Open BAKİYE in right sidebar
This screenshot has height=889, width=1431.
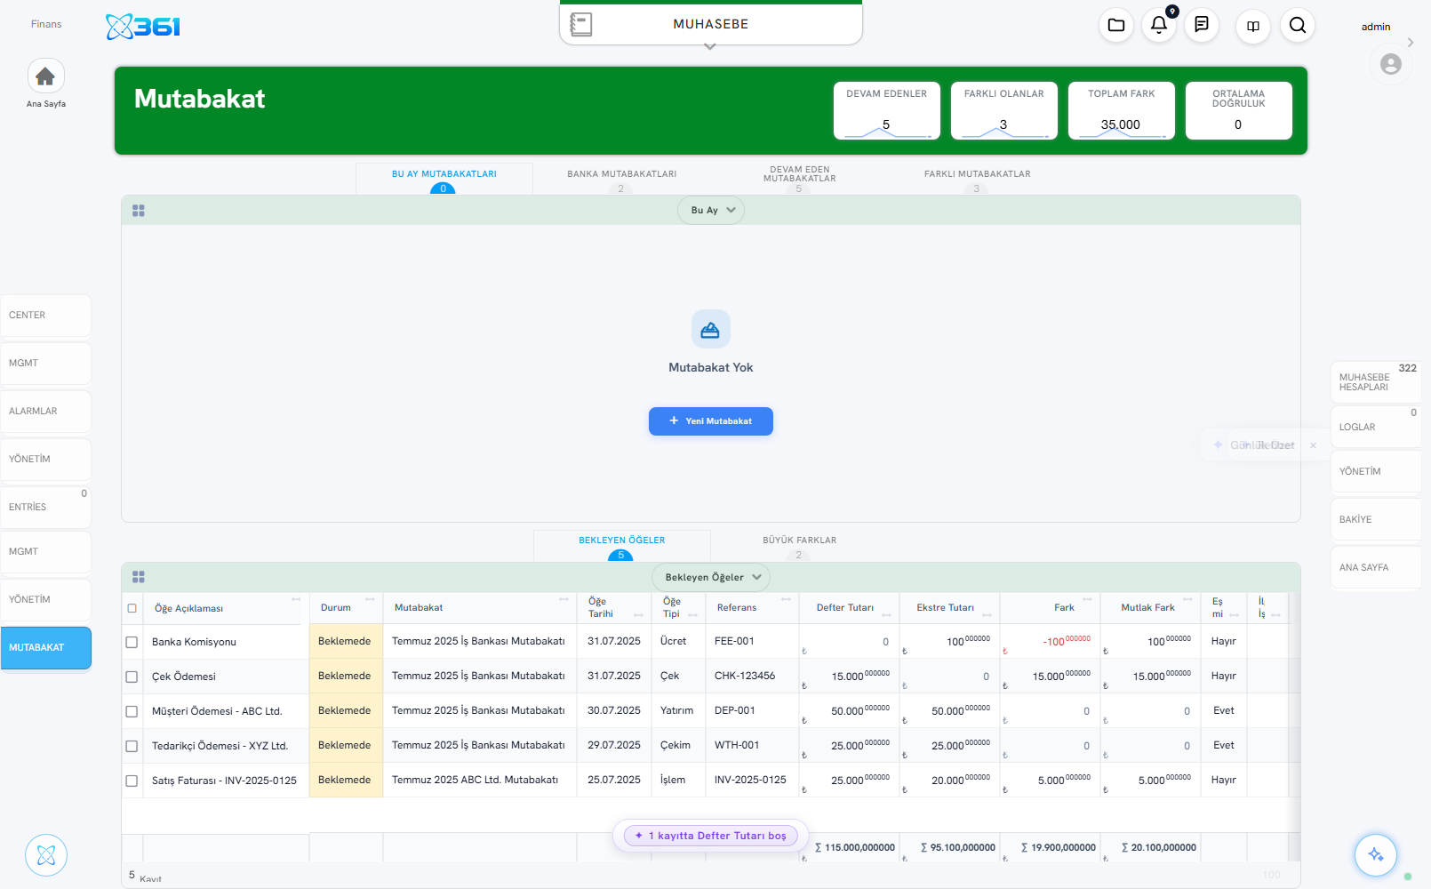point(1376,520)
